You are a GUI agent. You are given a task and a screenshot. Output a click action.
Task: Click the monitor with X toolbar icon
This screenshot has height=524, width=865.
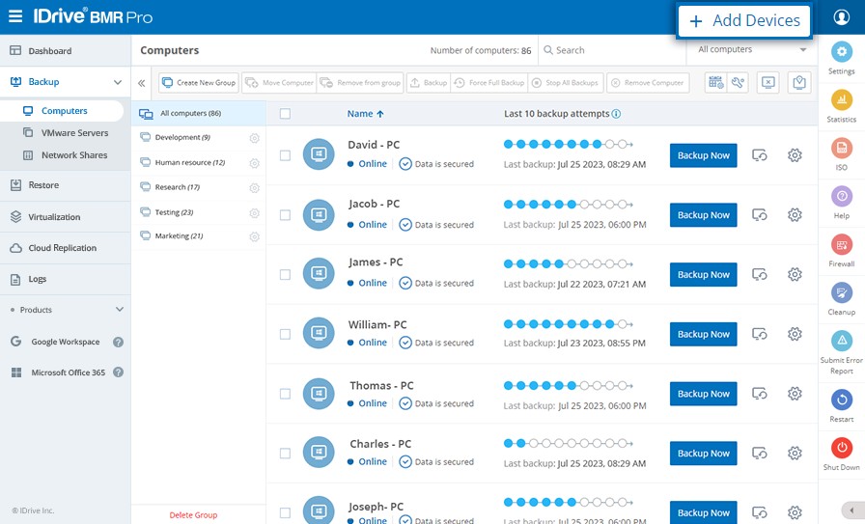(x=767, y=83)
